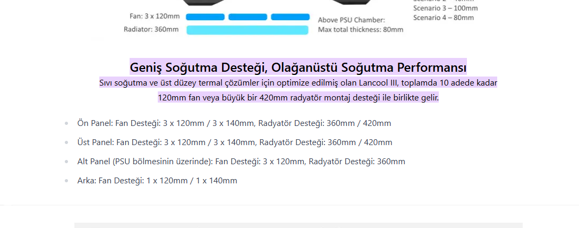
Task: Click 'Max total thickness: 80mm' text
Action: click(360, 30)
